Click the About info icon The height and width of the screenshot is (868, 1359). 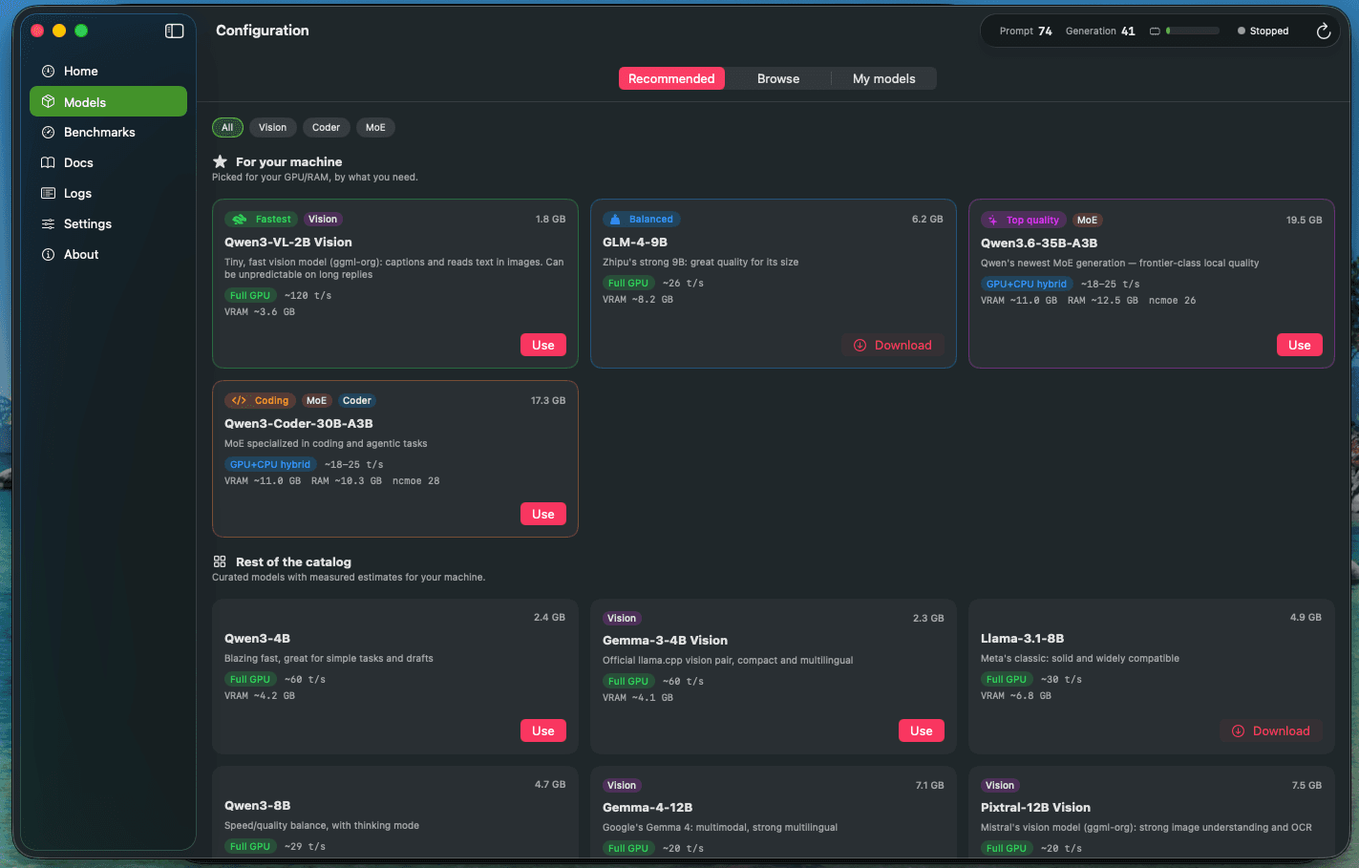click(x=48, y=254)
